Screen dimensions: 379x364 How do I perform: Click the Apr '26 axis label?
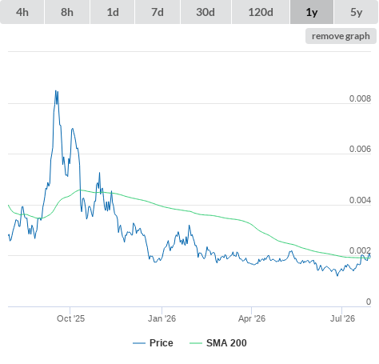point(252,318)
